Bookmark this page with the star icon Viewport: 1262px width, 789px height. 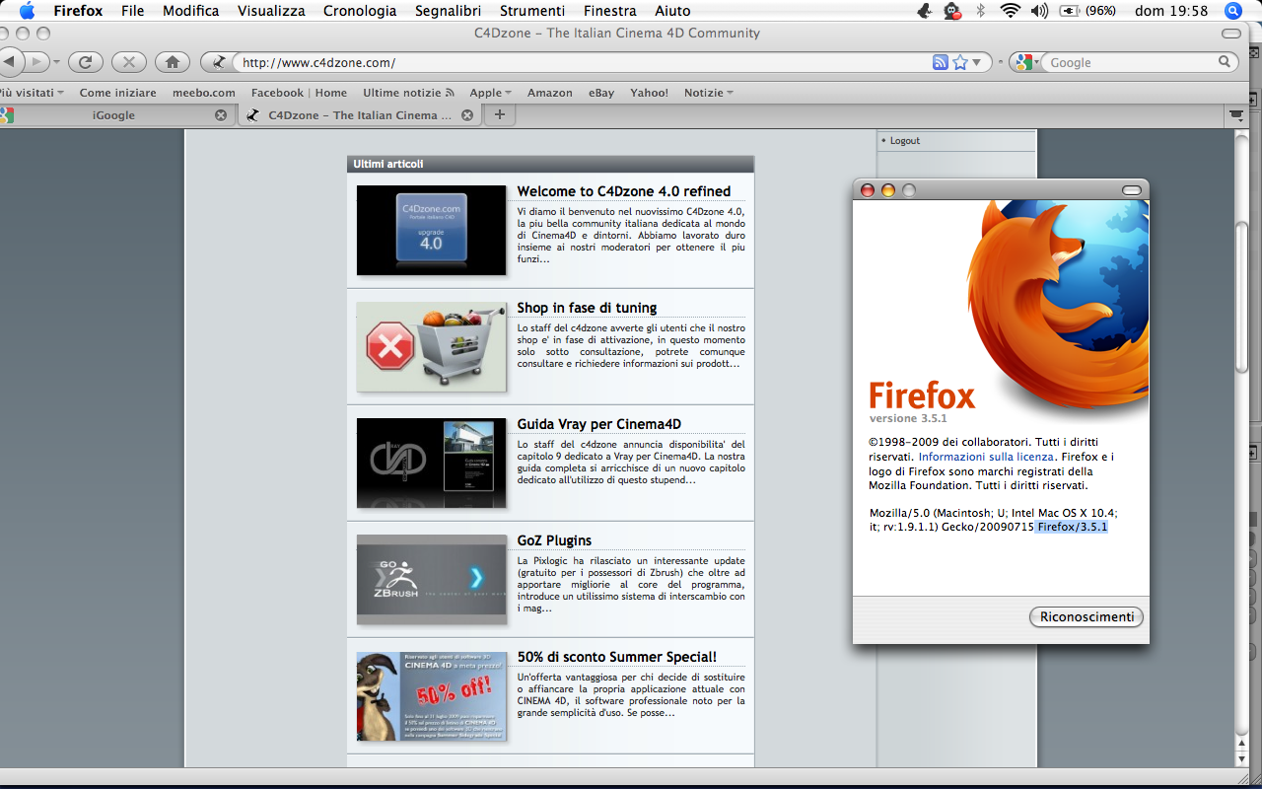(960, 62)
